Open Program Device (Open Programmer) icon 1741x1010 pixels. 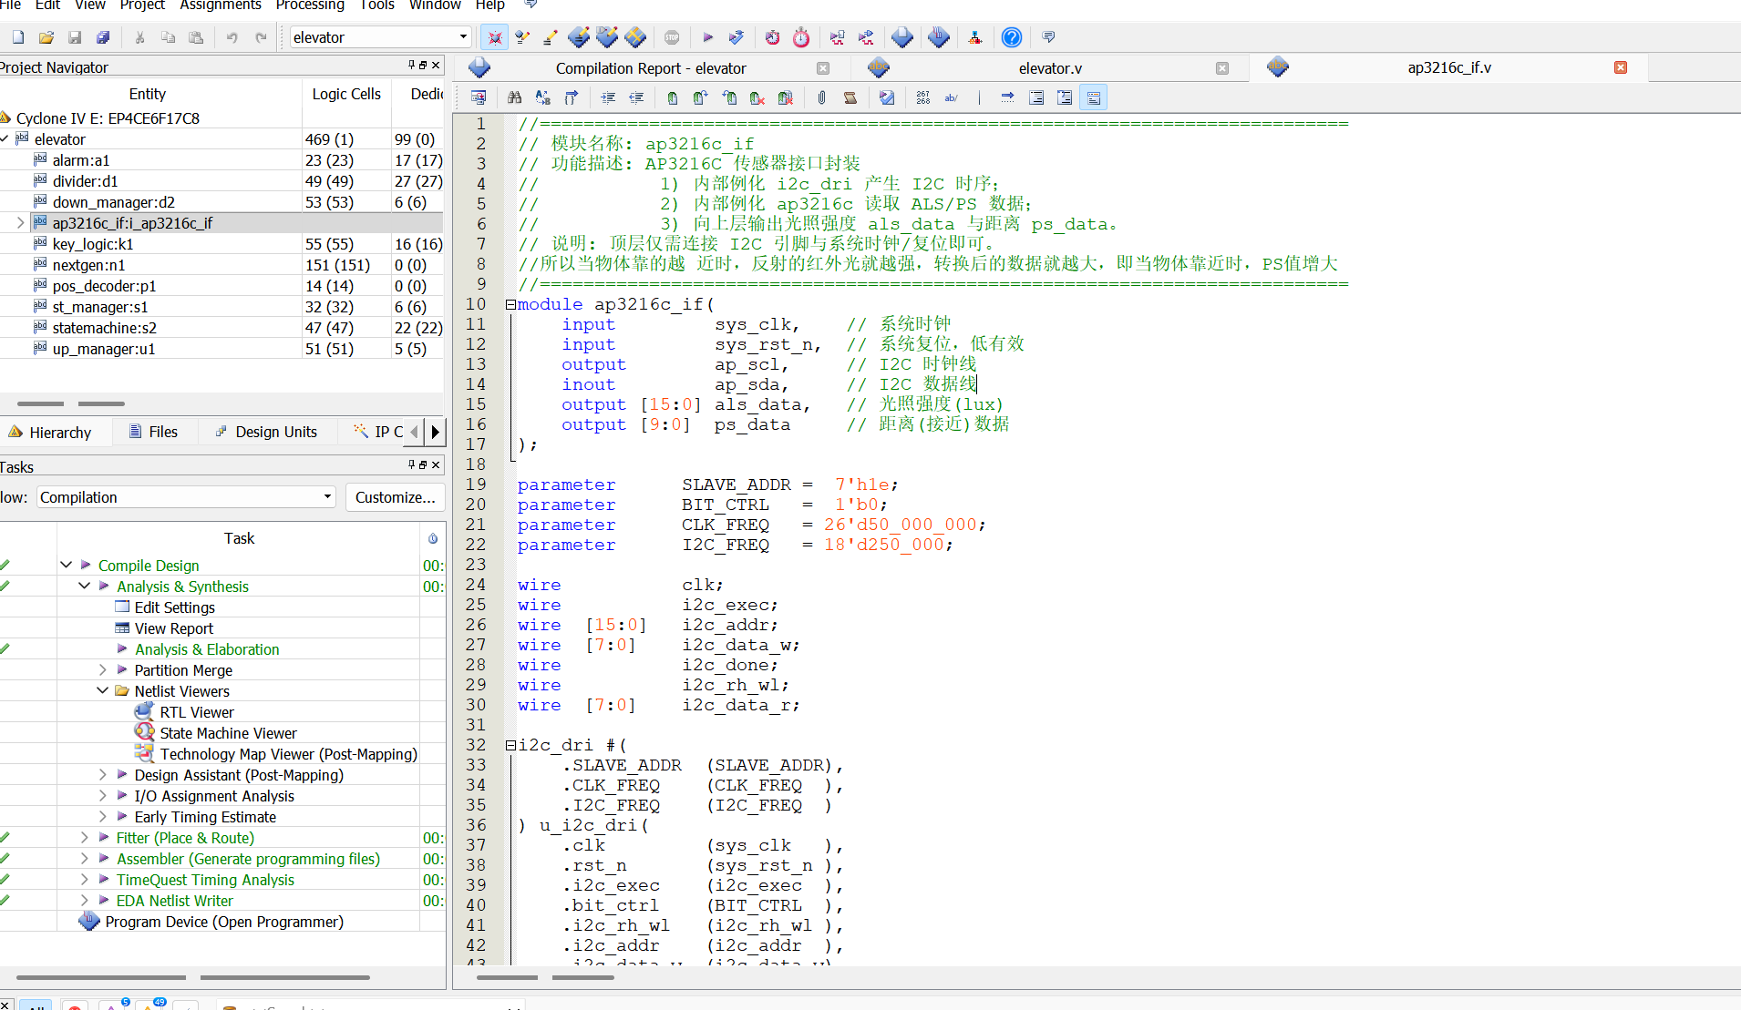click(x=89, y=921)
